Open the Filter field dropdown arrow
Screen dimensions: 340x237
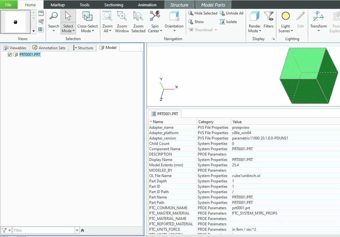[x=77, y=230]
